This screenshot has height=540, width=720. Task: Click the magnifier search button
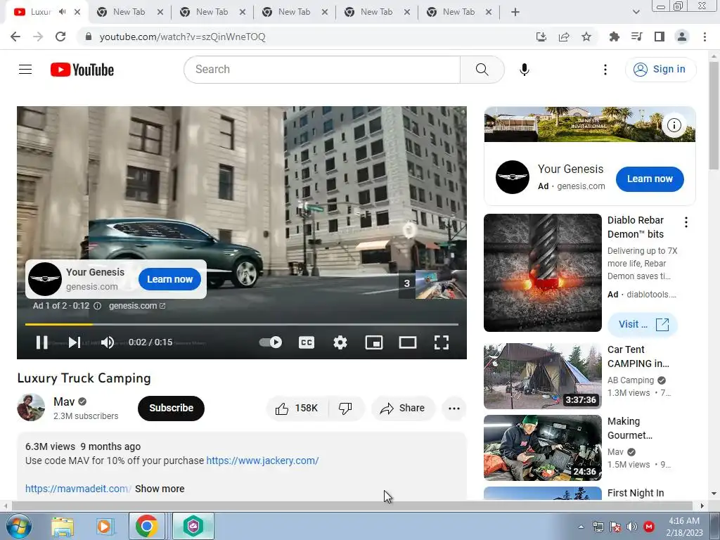tap(482, 70)
